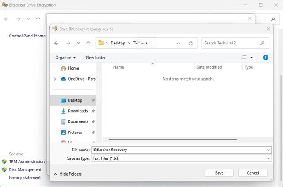Image resolution: width=283 pixels, height=187 pixels.
Task: Open the view options dropdown arrow
Action: click(x=252, y=58)
